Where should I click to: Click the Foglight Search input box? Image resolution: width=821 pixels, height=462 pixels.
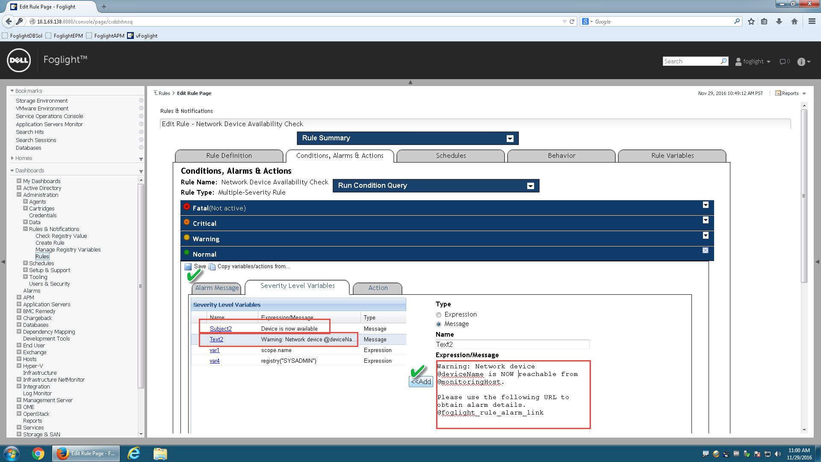tap(691, 61)
